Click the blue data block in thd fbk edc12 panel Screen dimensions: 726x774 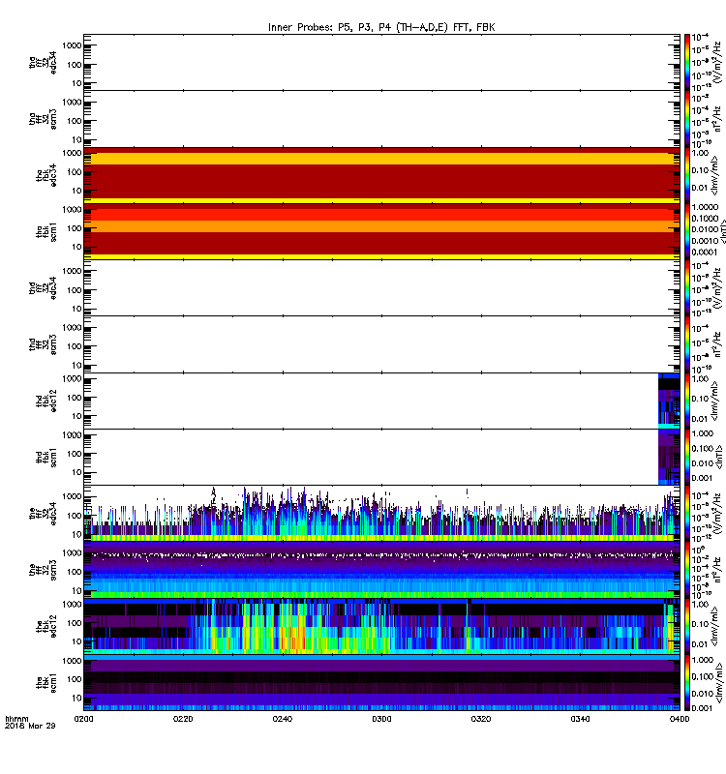[669, 401]
